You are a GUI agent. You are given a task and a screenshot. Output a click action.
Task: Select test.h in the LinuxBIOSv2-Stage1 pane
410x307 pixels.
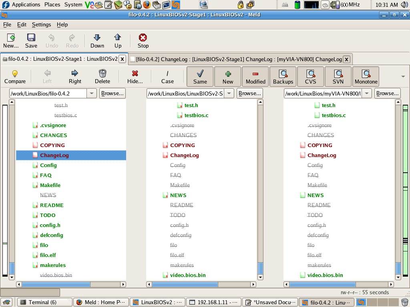tap(191, 106)
